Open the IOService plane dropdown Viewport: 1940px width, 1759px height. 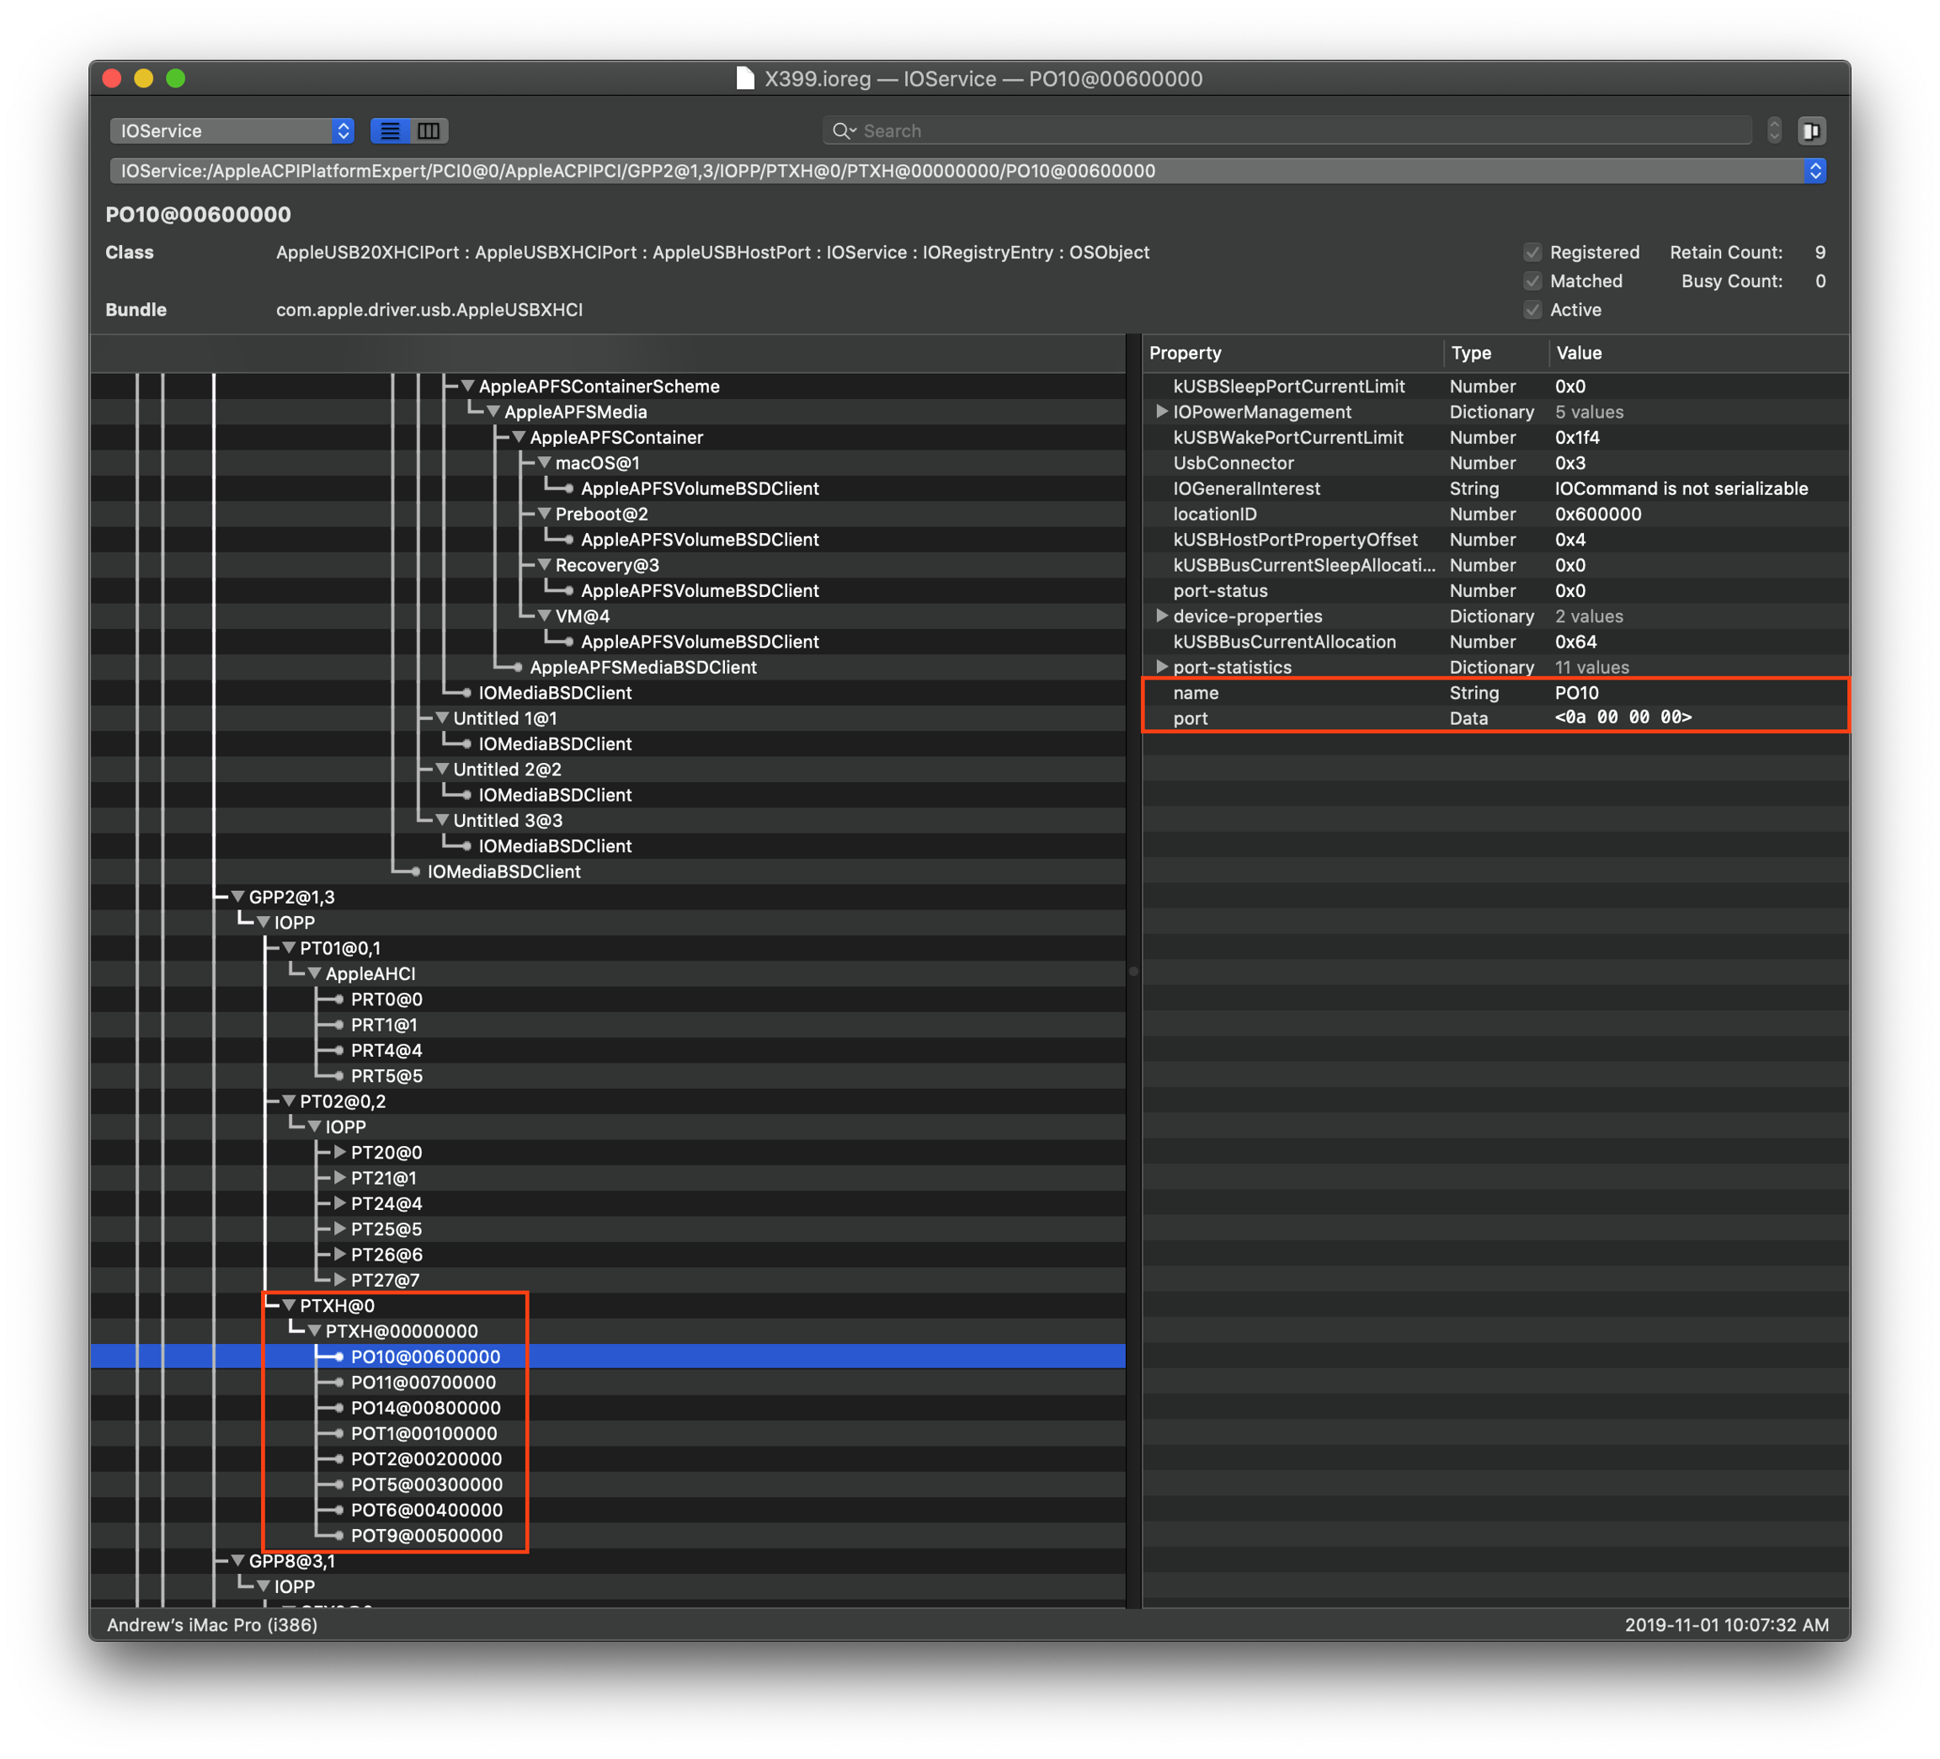(232, 131)
